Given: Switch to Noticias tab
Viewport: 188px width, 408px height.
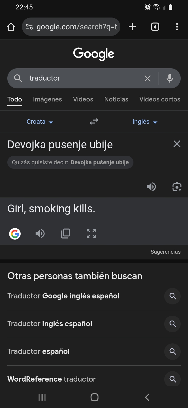Looking at the screenshot, I should [x=116, y=99].
